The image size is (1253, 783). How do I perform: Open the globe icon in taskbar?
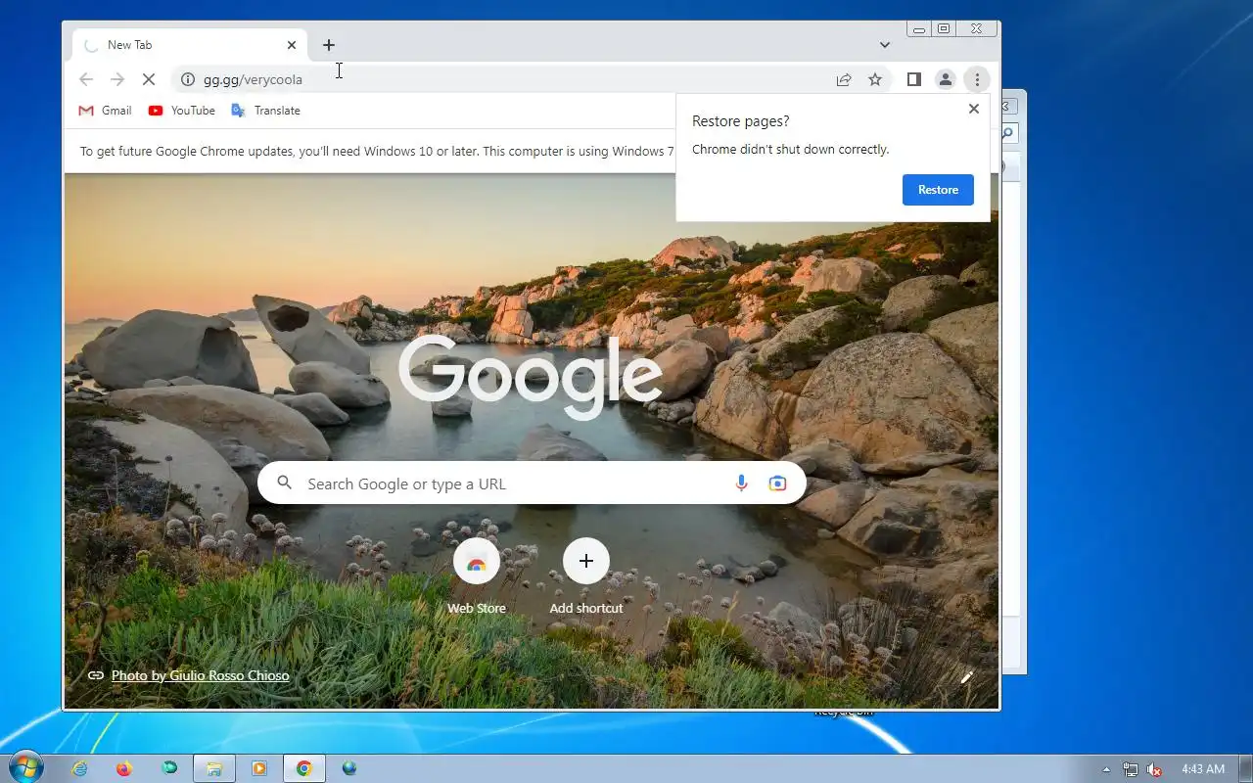pyautogui.click(x=349, y=769)
